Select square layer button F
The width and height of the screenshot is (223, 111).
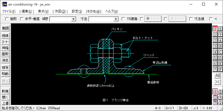(x=220, y=70)
